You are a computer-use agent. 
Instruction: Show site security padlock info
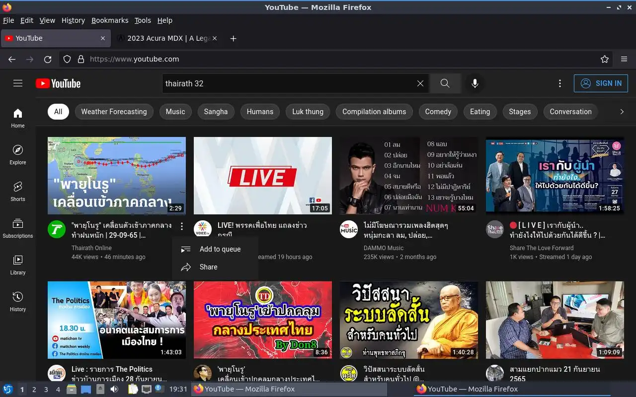(x=81, y=59)
